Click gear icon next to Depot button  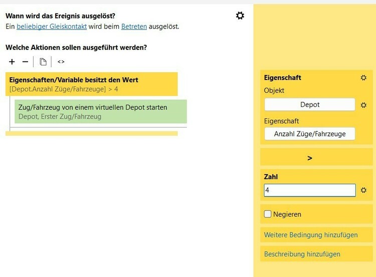pyautogui.click(x=363, y=105)
